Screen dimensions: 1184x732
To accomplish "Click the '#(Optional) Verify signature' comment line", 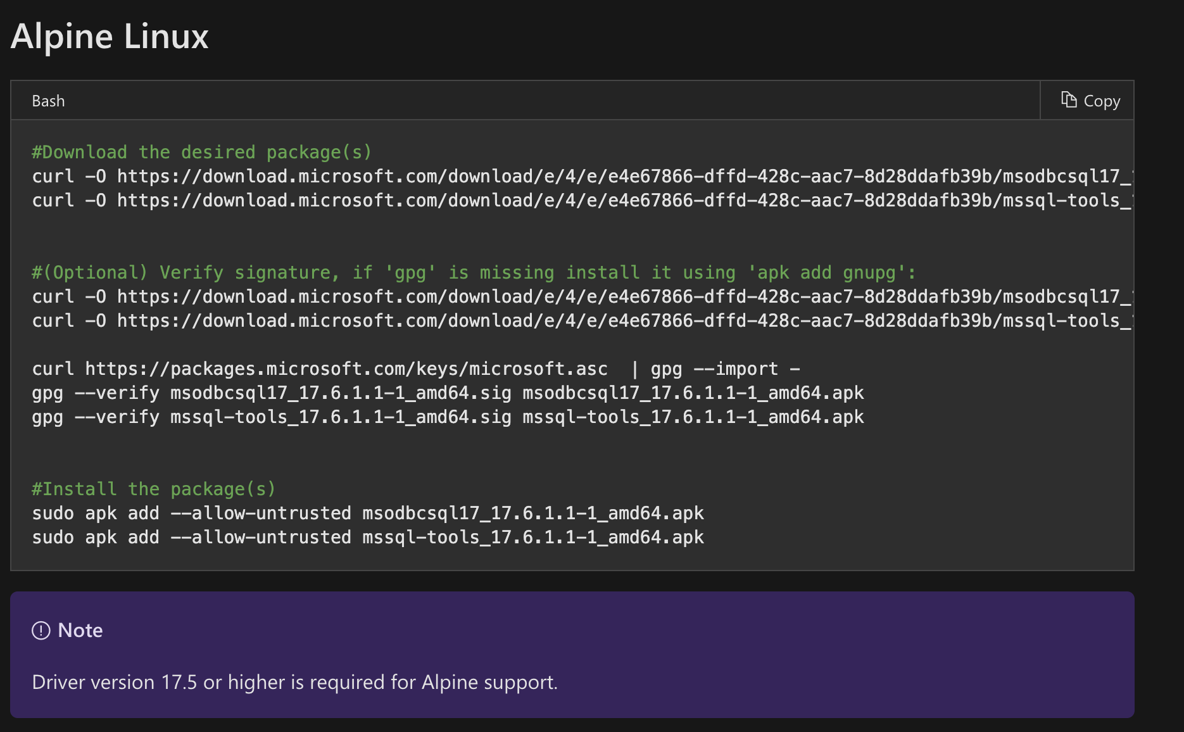I will click(474, 273).
